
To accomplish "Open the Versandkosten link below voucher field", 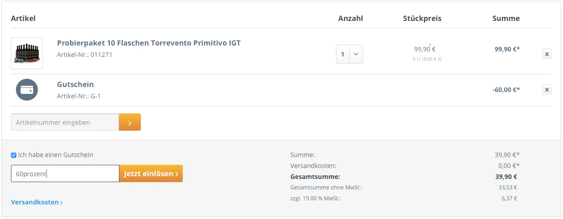I will (x=37, y=202).
